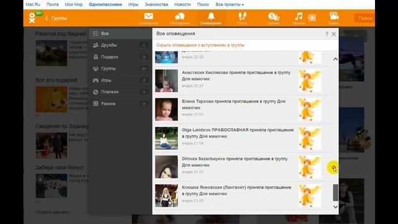Open the Вот это подарки! ad title
The width and height of the screenshot is (398, 224).
pyautogui.click(x=56, y=80)
